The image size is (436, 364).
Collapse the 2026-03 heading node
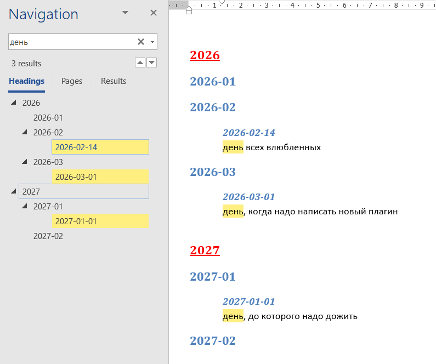[25, 162]
